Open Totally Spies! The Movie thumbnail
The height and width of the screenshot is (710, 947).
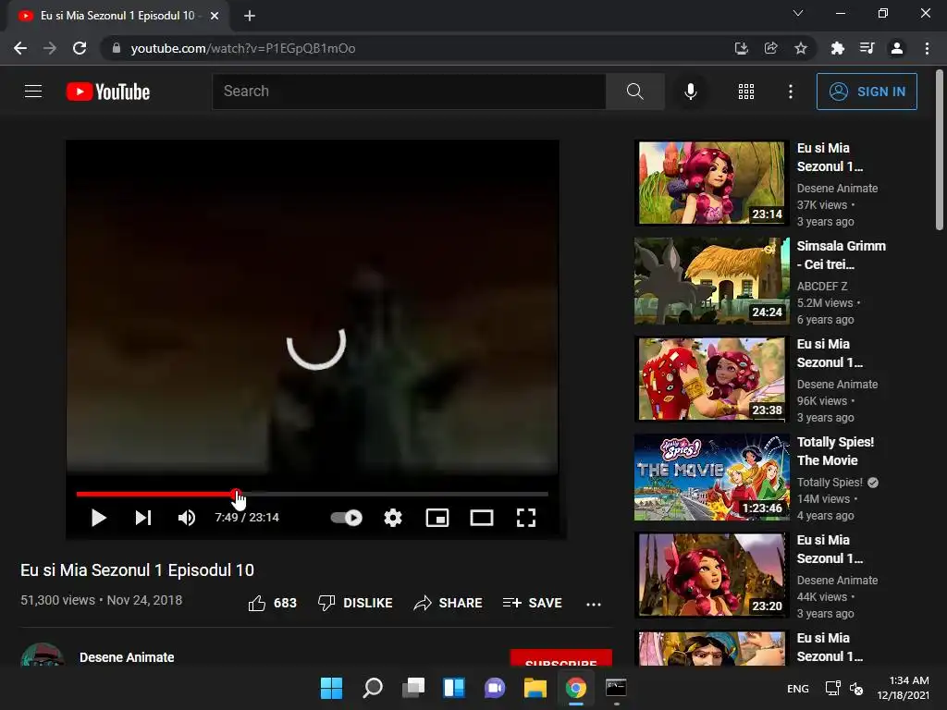coord(711,477)
